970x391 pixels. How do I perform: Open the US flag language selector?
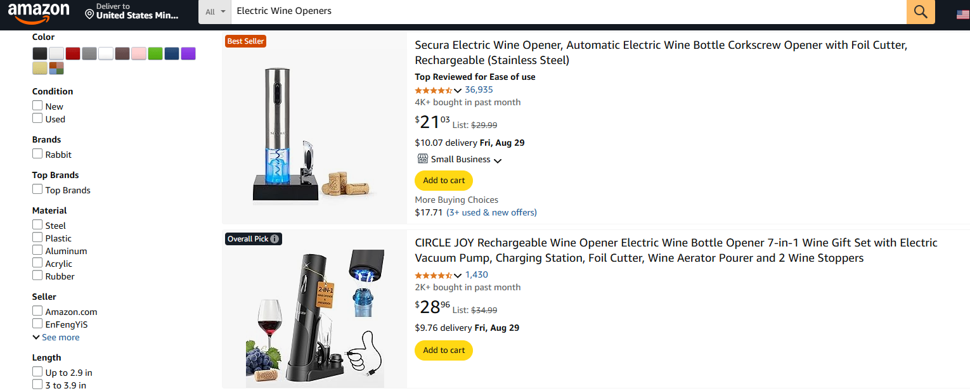pos(962,13)
